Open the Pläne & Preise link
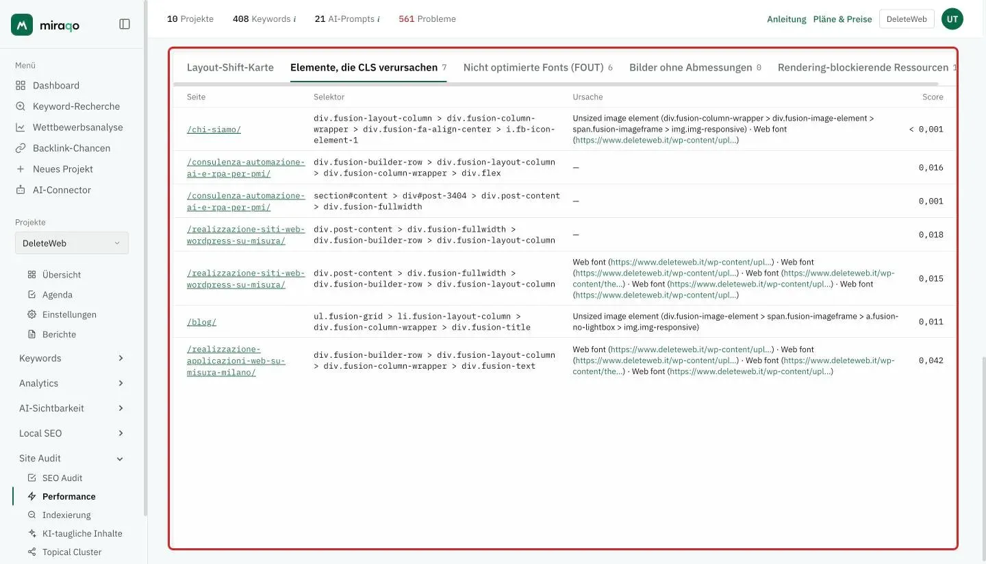Screen dimensions: 986x564 click(x=843, y=19)
